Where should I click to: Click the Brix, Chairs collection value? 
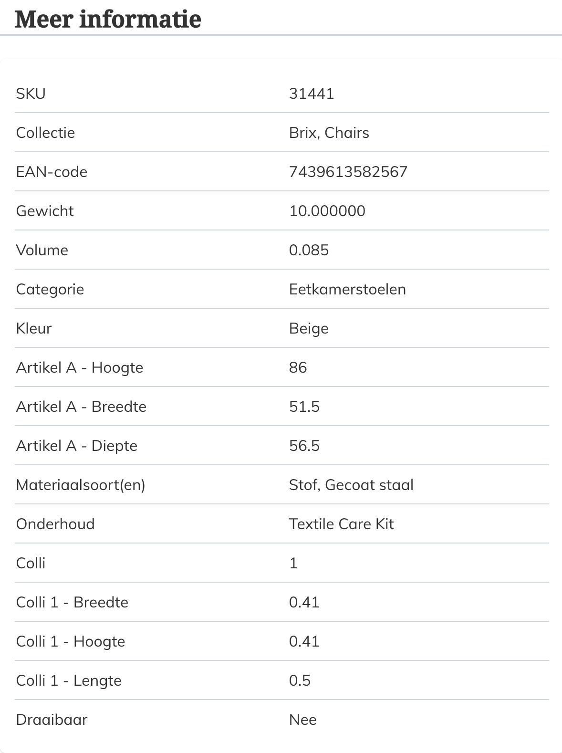click(329, 133)
